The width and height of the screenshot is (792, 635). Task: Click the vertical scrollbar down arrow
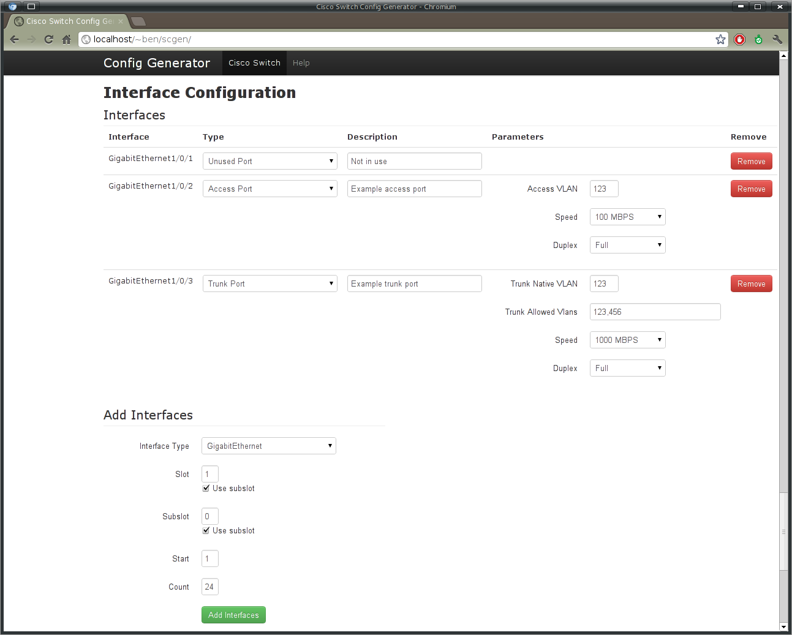coord(783,627)
